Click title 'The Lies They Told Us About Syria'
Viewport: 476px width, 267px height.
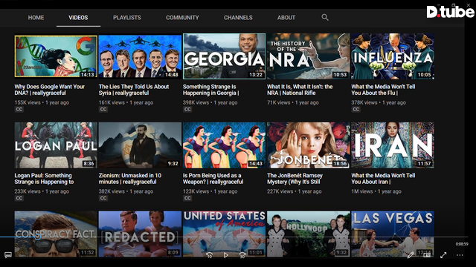coord(134,90)
